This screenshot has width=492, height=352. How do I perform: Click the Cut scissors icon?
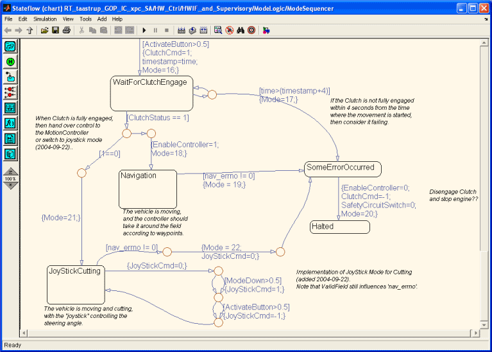click(x=81, y=30)
